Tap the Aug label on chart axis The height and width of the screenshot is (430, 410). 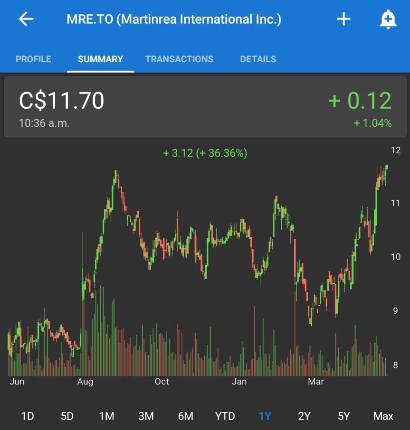[85, 382]
